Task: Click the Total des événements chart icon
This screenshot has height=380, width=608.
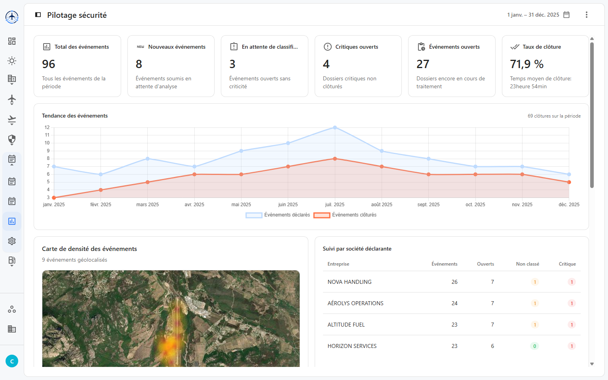Action: (x=47, y=47)
